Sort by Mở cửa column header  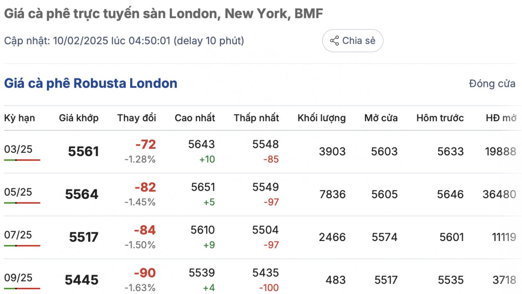[381, 118]
